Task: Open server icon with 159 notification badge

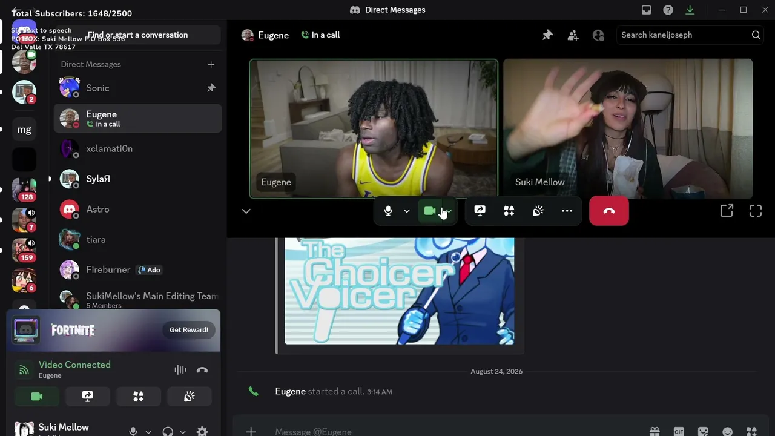Action: [24, 251]
